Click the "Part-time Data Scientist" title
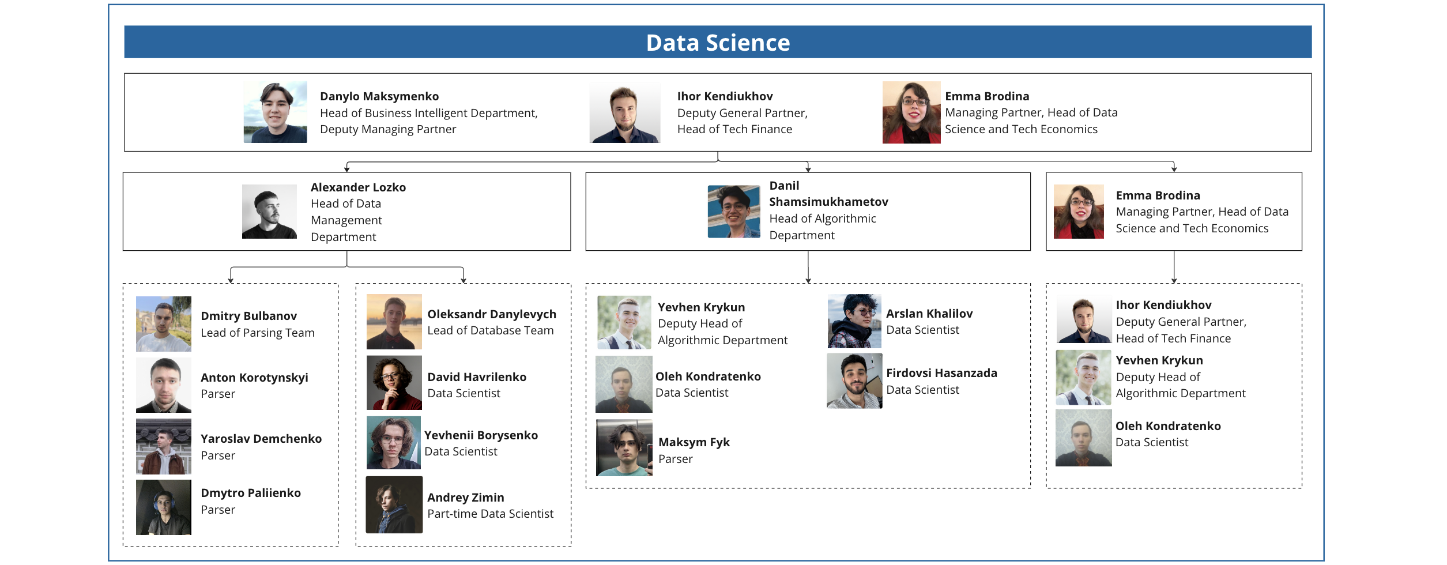Image resolution: width=1447 pixels, height=565 pixels. pos(490,514)
